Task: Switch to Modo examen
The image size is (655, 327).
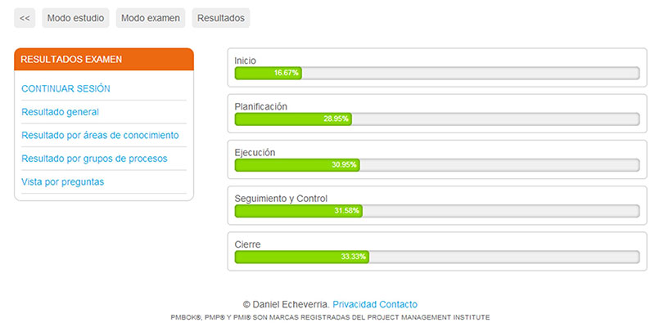Action: coord(151,18)
